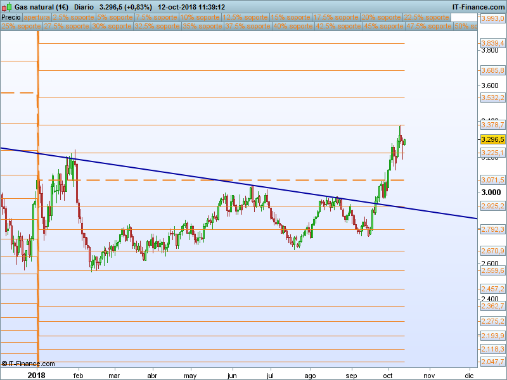507x380 pixels.
Task: Click the 3.071,5 price level tag
Action: pos(492,180)
